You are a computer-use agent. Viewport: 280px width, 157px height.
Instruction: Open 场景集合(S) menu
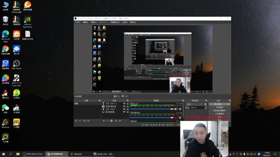point(115,22)
